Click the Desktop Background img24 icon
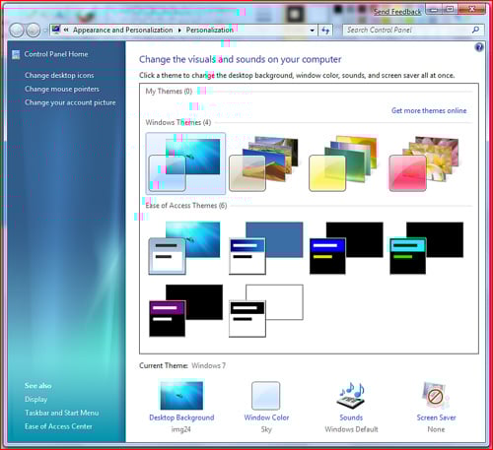This screenshot has height=450, width=493. pyautogui.click(x=181, y=395)
